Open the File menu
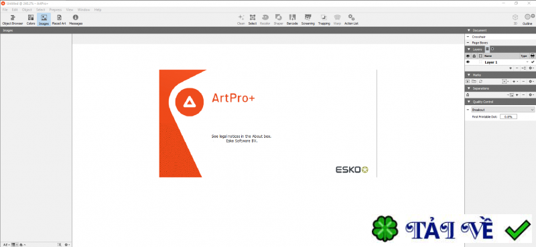 click(5, 9)
